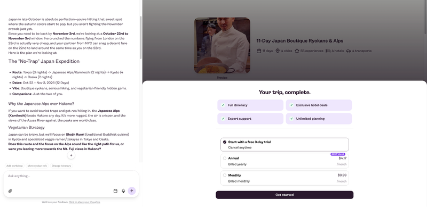Click the Exclusive hotel deals checkmark icon
Screen dimensions: 427x207
pyautogui.click(x=291, y=105)
